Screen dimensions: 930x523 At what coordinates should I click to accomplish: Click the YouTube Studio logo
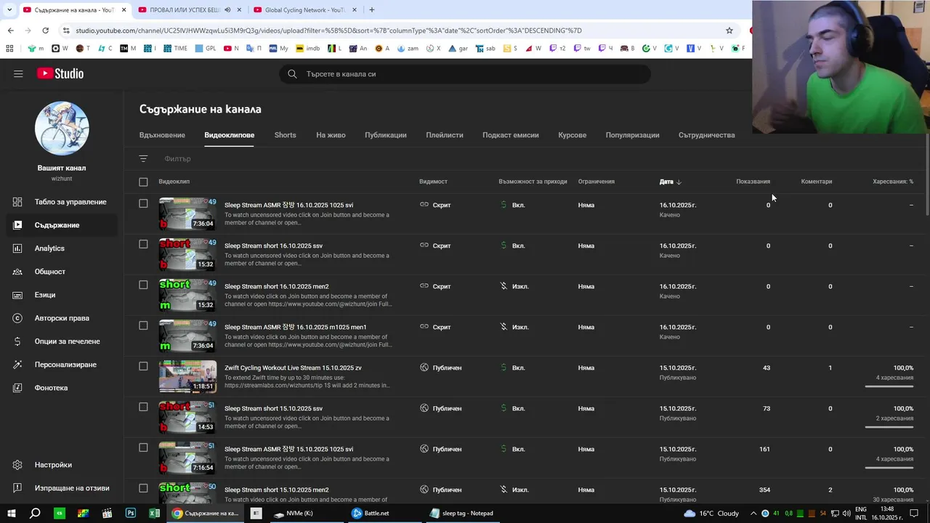point(60,73)
